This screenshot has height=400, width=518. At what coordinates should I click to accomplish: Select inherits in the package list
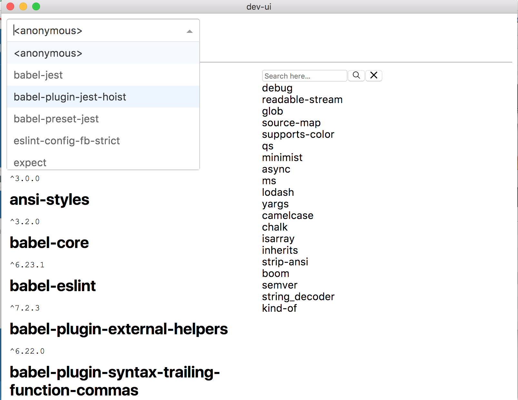280,250
